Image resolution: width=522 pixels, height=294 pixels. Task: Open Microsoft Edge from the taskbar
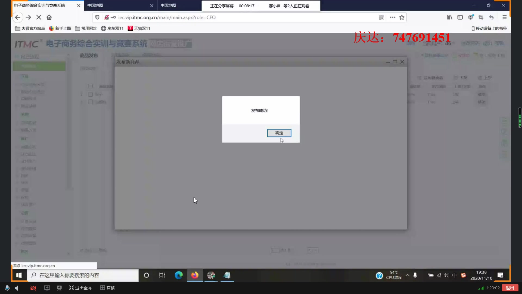click(179, 275)
